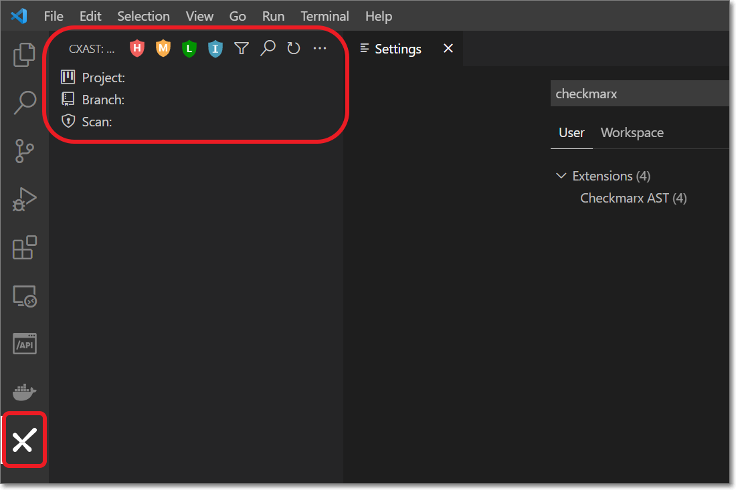Select the Project row
This screenshot has width=736, height=490.
pos(196,78)
